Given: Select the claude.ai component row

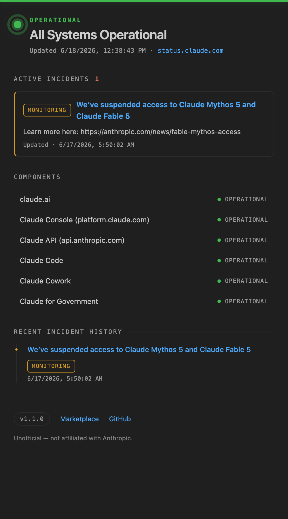Looking at the screenshot, I should click(144, 199).
